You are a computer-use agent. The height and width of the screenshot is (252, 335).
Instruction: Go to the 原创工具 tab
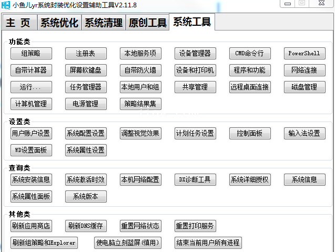(x=148, y=23)
